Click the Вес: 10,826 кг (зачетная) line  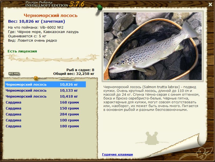(37, 22)
